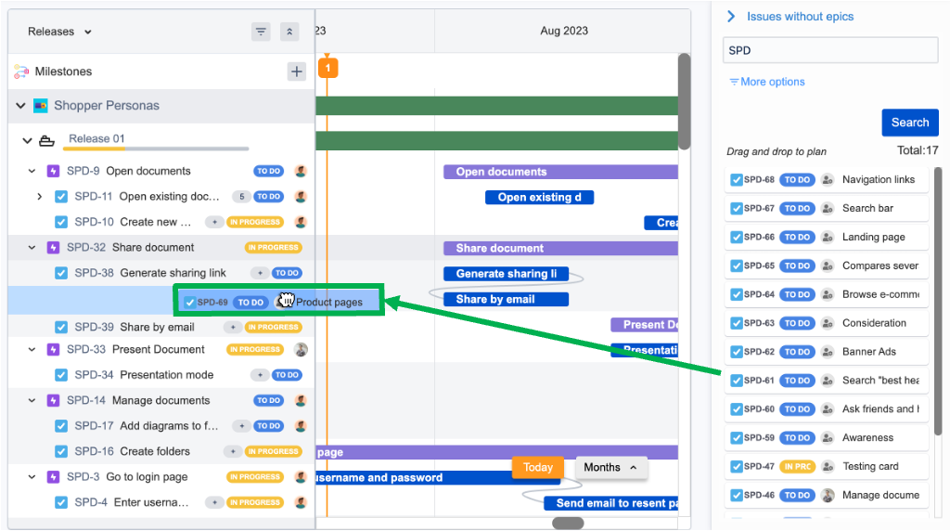This screenshot has width=950, height=531.
Task: Click the ship icon for Release 01
Action: pos(46,140)
